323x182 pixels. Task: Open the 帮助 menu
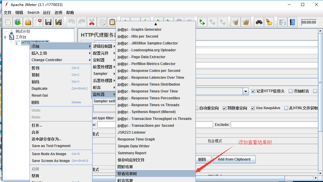[x=70, y=13]
